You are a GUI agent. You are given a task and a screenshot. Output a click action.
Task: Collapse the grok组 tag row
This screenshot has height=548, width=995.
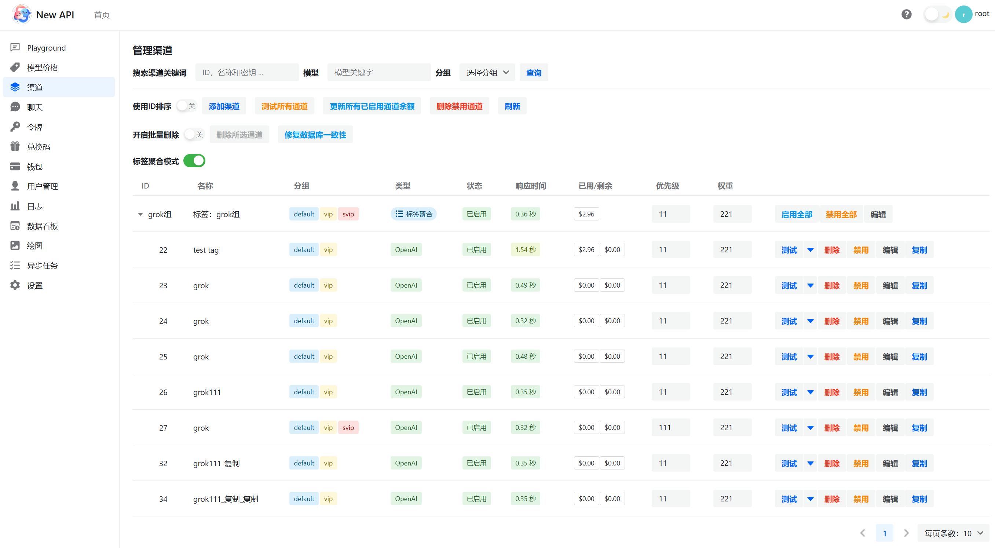[140, 214]
